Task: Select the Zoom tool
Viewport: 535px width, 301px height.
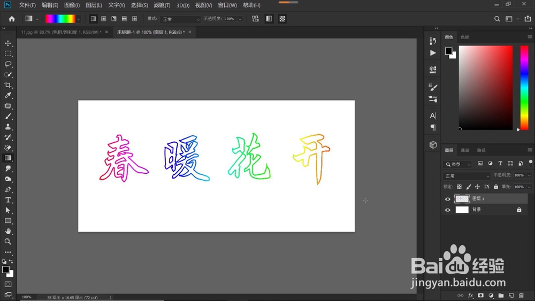Action: [8, 242]
